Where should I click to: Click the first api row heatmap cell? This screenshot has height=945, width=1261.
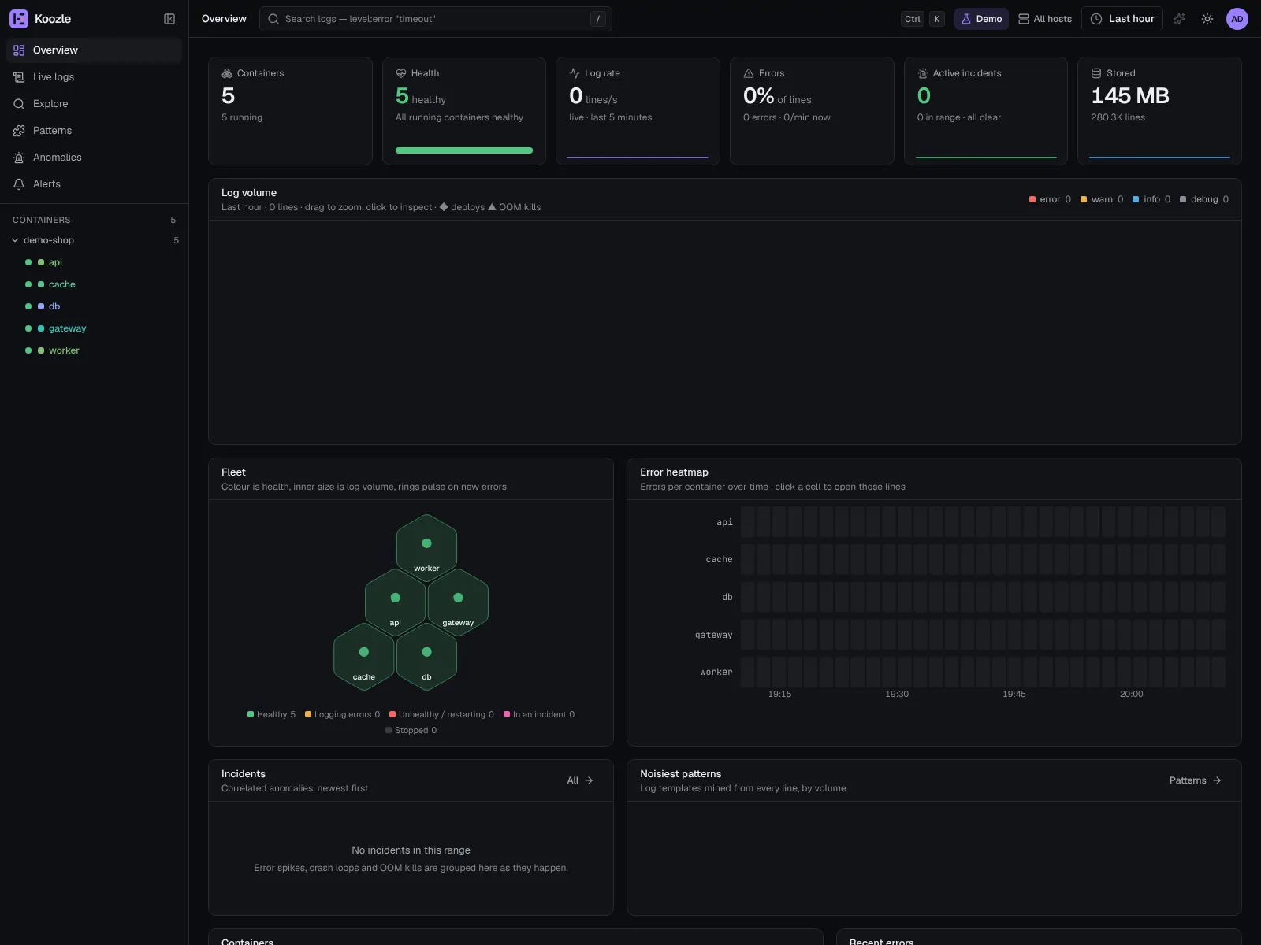(747, 522)
